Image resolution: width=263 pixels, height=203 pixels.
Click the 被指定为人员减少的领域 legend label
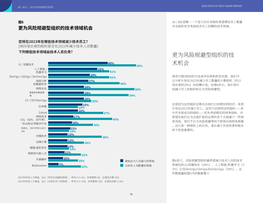pyautogui.click(x=140, y=161)
